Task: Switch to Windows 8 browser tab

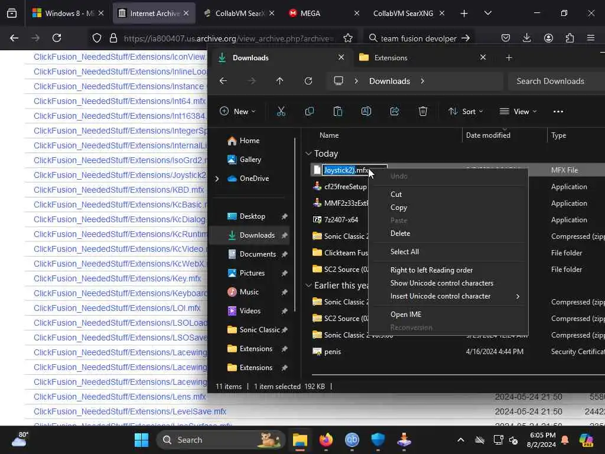Action: (x=68, y=13)
